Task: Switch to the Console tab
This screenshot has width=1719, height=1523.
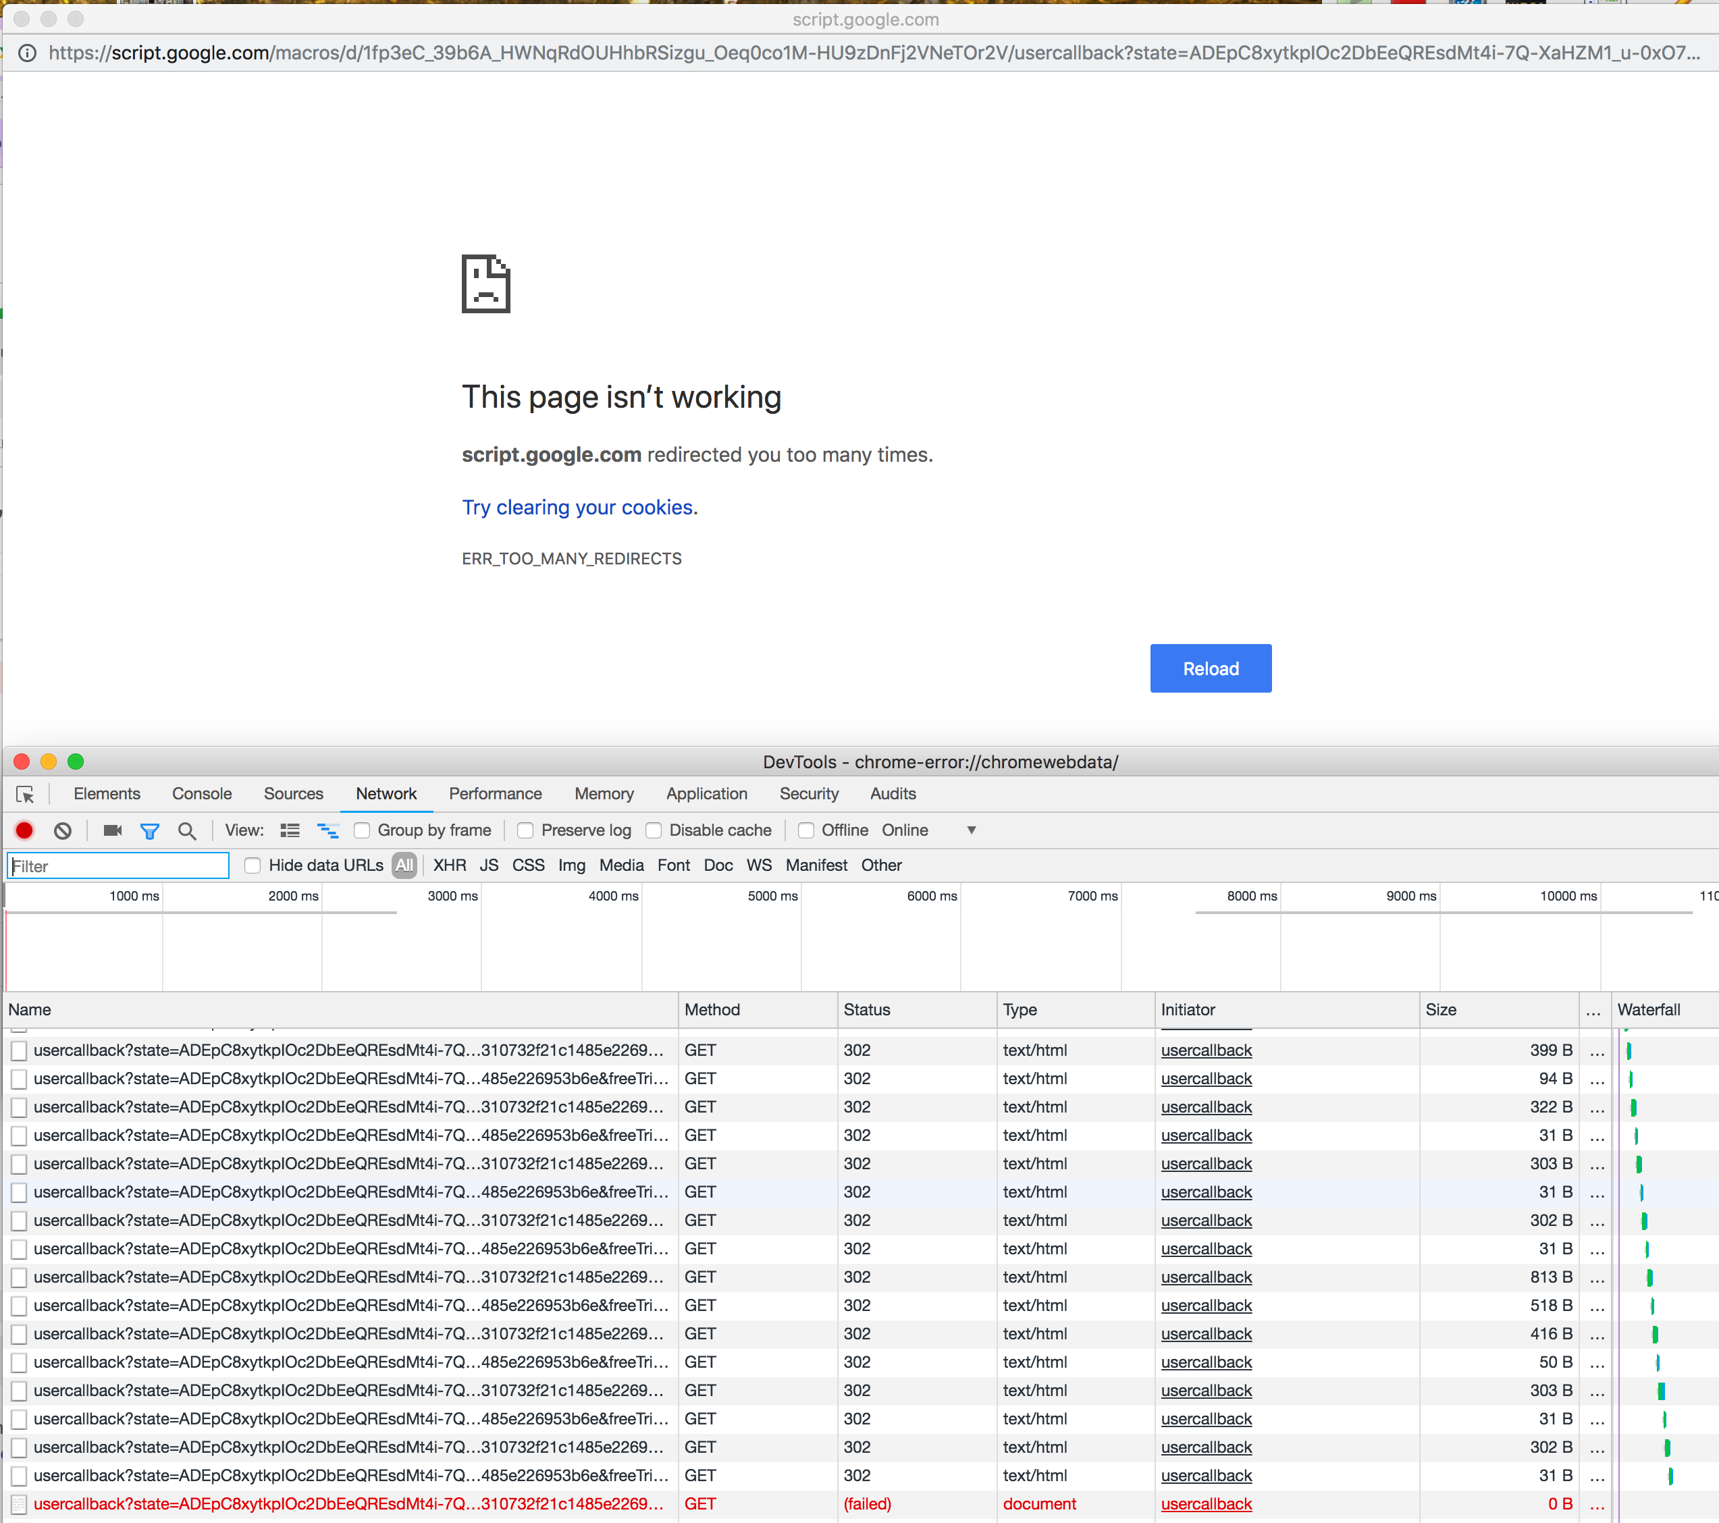Action: (x=201, y=794)
